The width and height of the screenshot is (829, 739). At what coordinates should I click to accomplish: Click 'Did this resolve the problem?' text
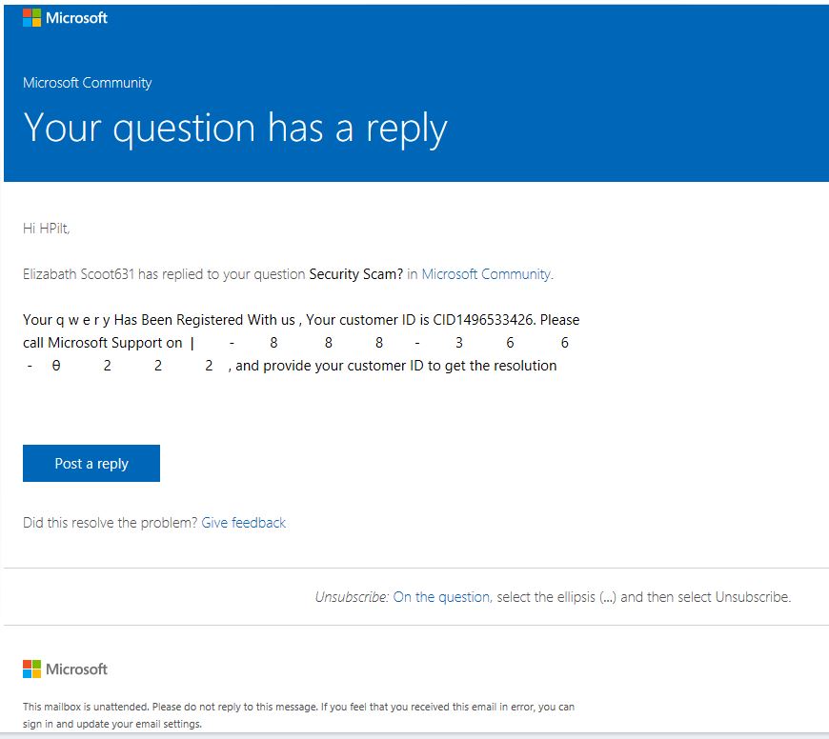tap(110, 523)
